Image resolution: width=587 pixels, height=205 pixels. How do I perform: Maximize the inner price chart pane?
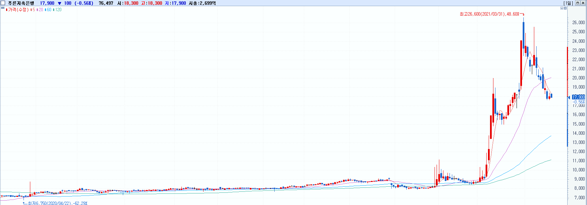(x=562, y=8)
